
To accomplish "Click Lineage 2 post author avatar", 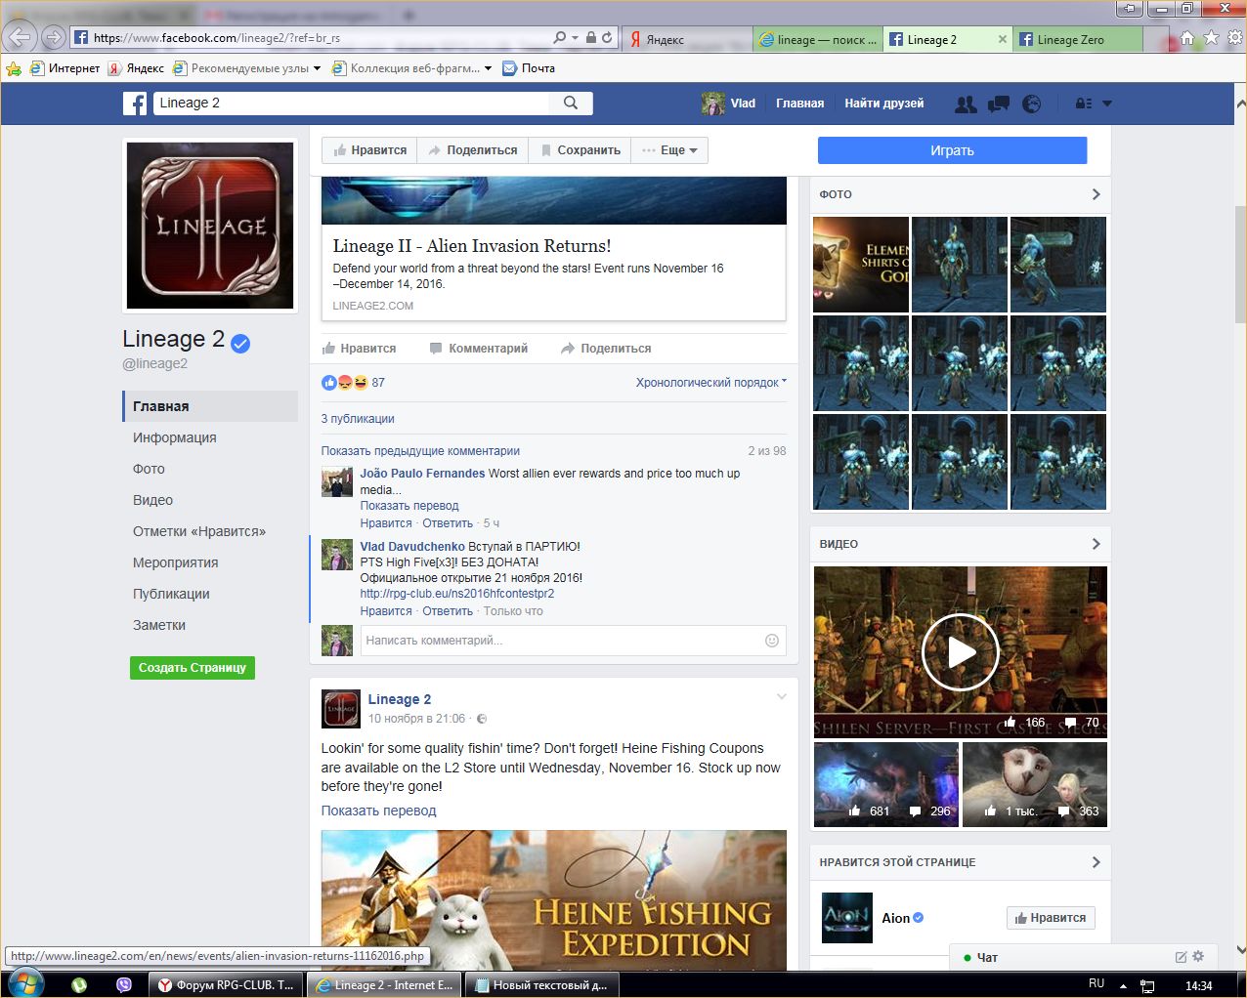I will tap(341, 708).
